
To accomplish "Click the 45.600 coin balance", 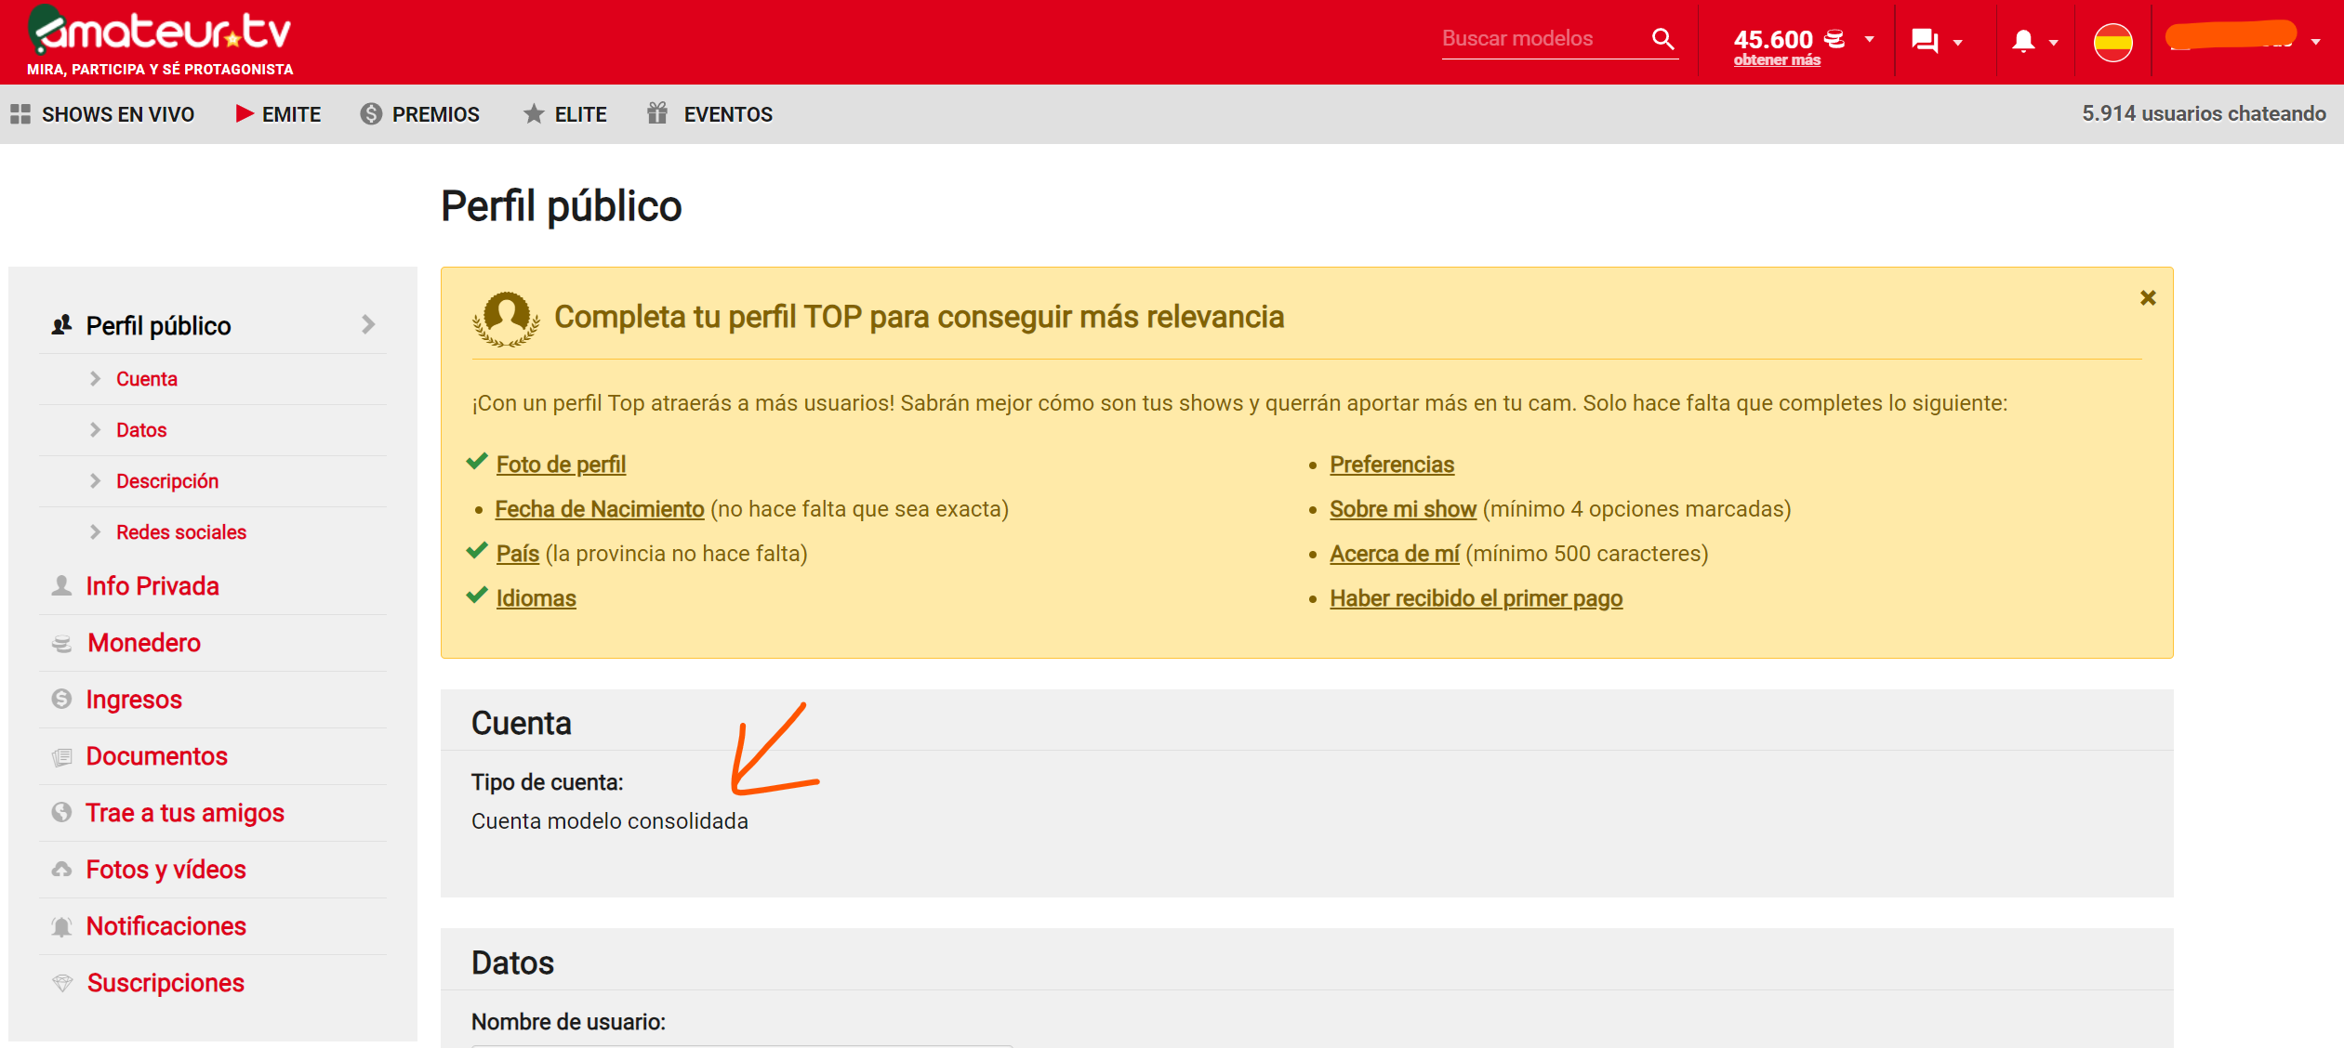I will (1773, 39).
